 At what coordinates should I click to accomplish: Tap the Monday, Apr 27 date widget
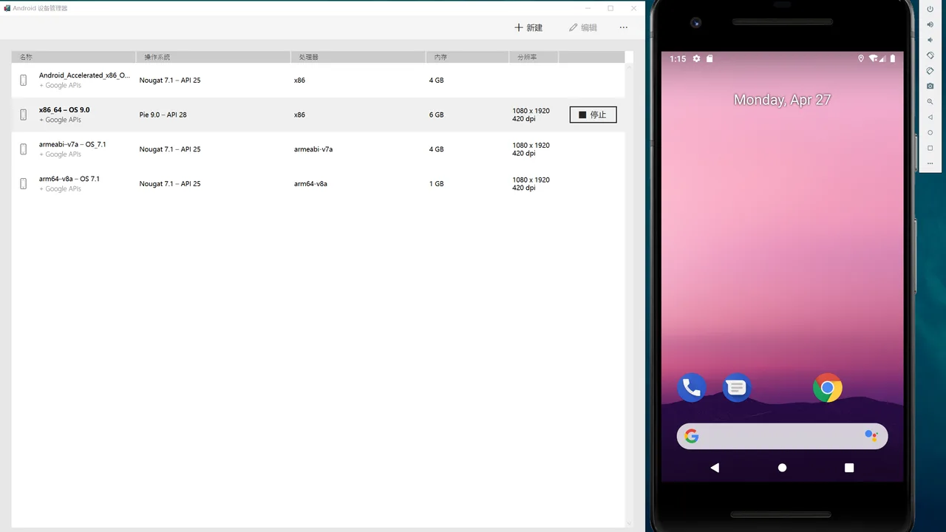point(782,100)
